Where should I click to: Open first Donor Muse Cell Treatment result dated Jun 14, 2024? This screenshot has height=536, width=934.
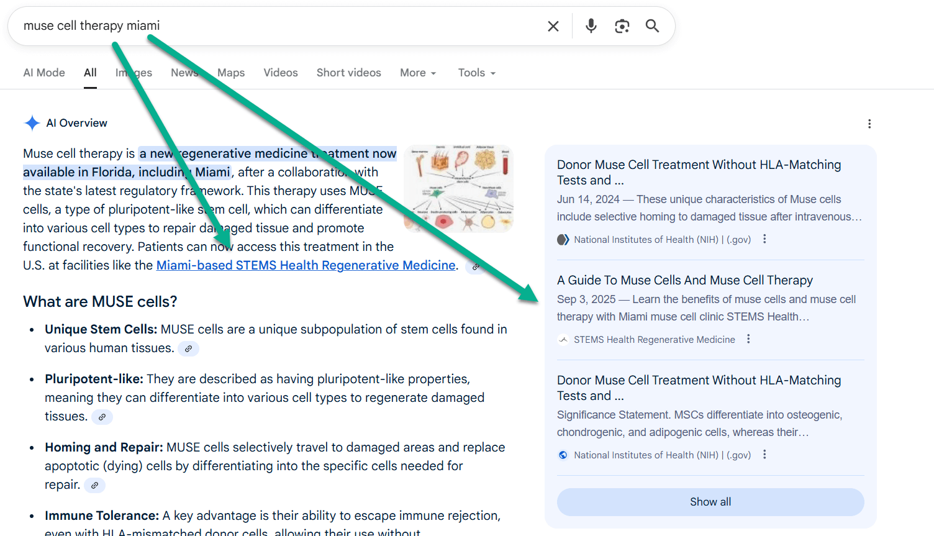[699, 172]
